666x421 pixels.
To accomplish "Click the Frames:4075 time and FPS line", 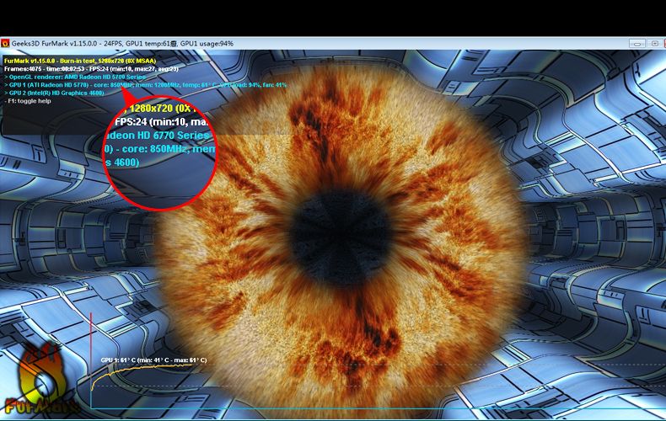I will 91,69.
